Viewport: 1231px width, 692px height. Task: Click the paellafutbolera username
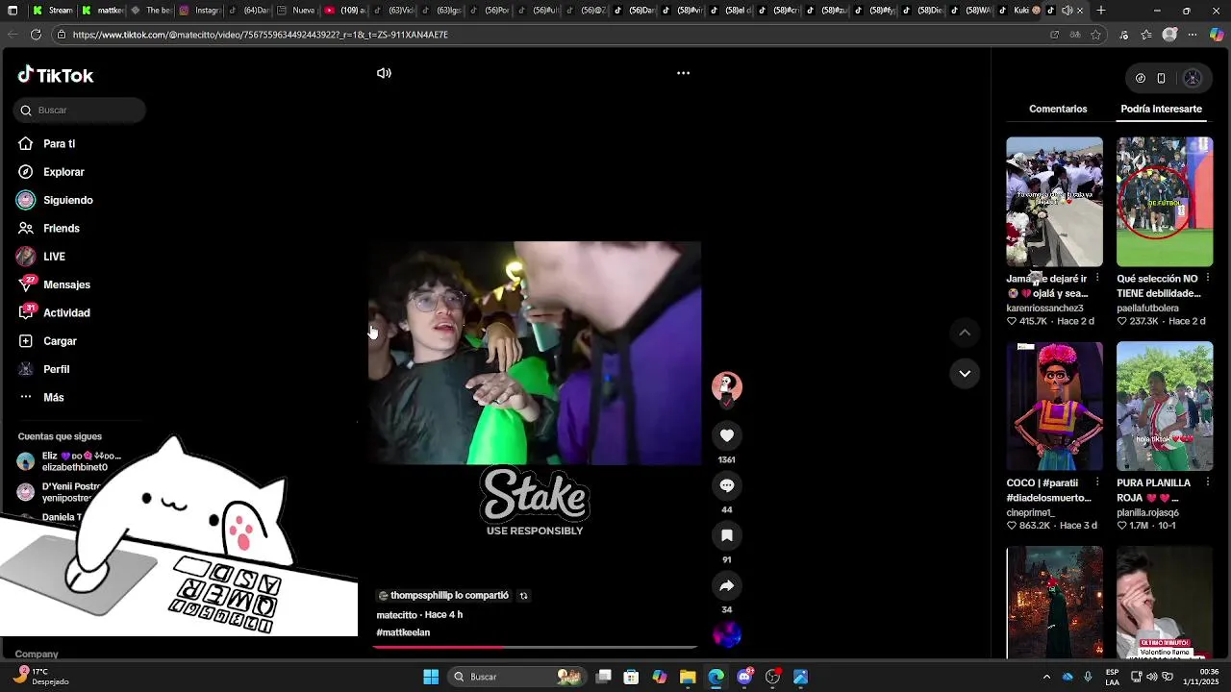tap(1147, 309)
